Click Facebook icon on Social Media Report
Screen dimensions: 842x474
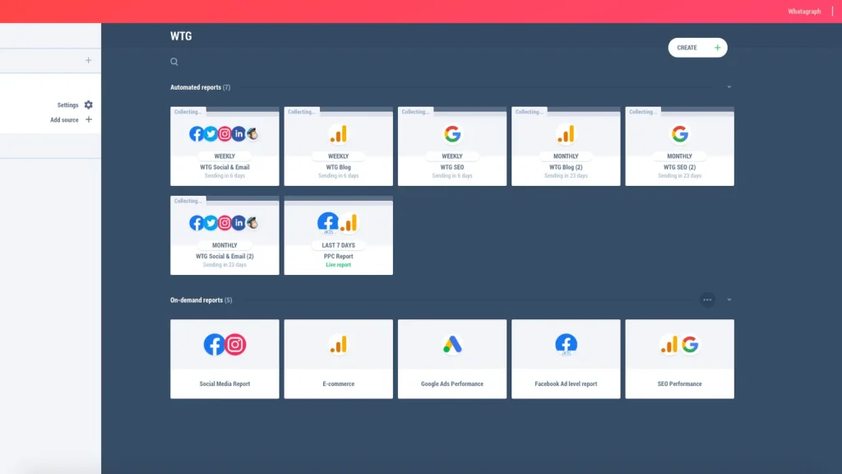[x=214, y=345]
